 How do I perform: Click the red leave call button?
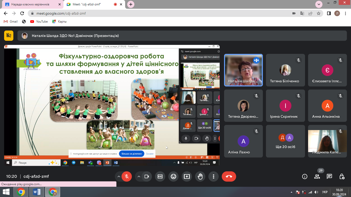pyautogui.click(x=229, y=176)
